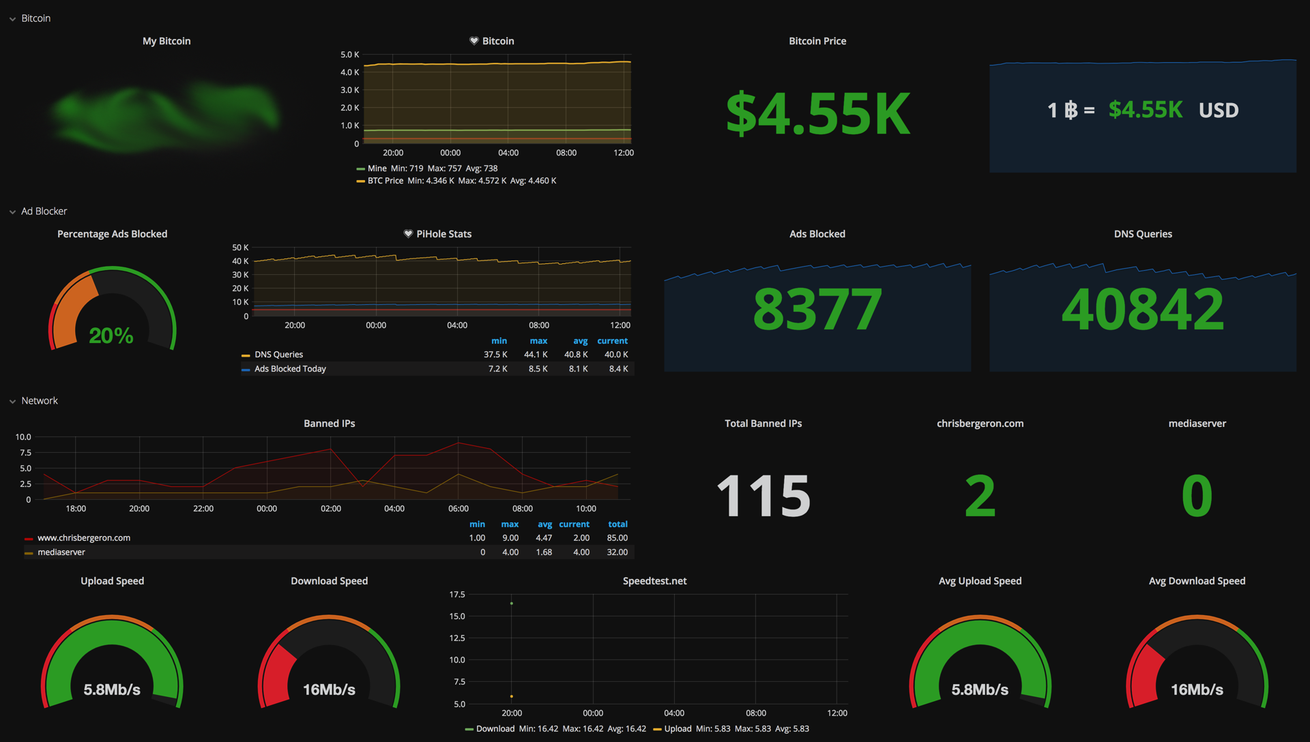Sort Banned IPs legend by the total column
Screen dimensions: 1310x742
pyautogui.click(x=617, y=524)
